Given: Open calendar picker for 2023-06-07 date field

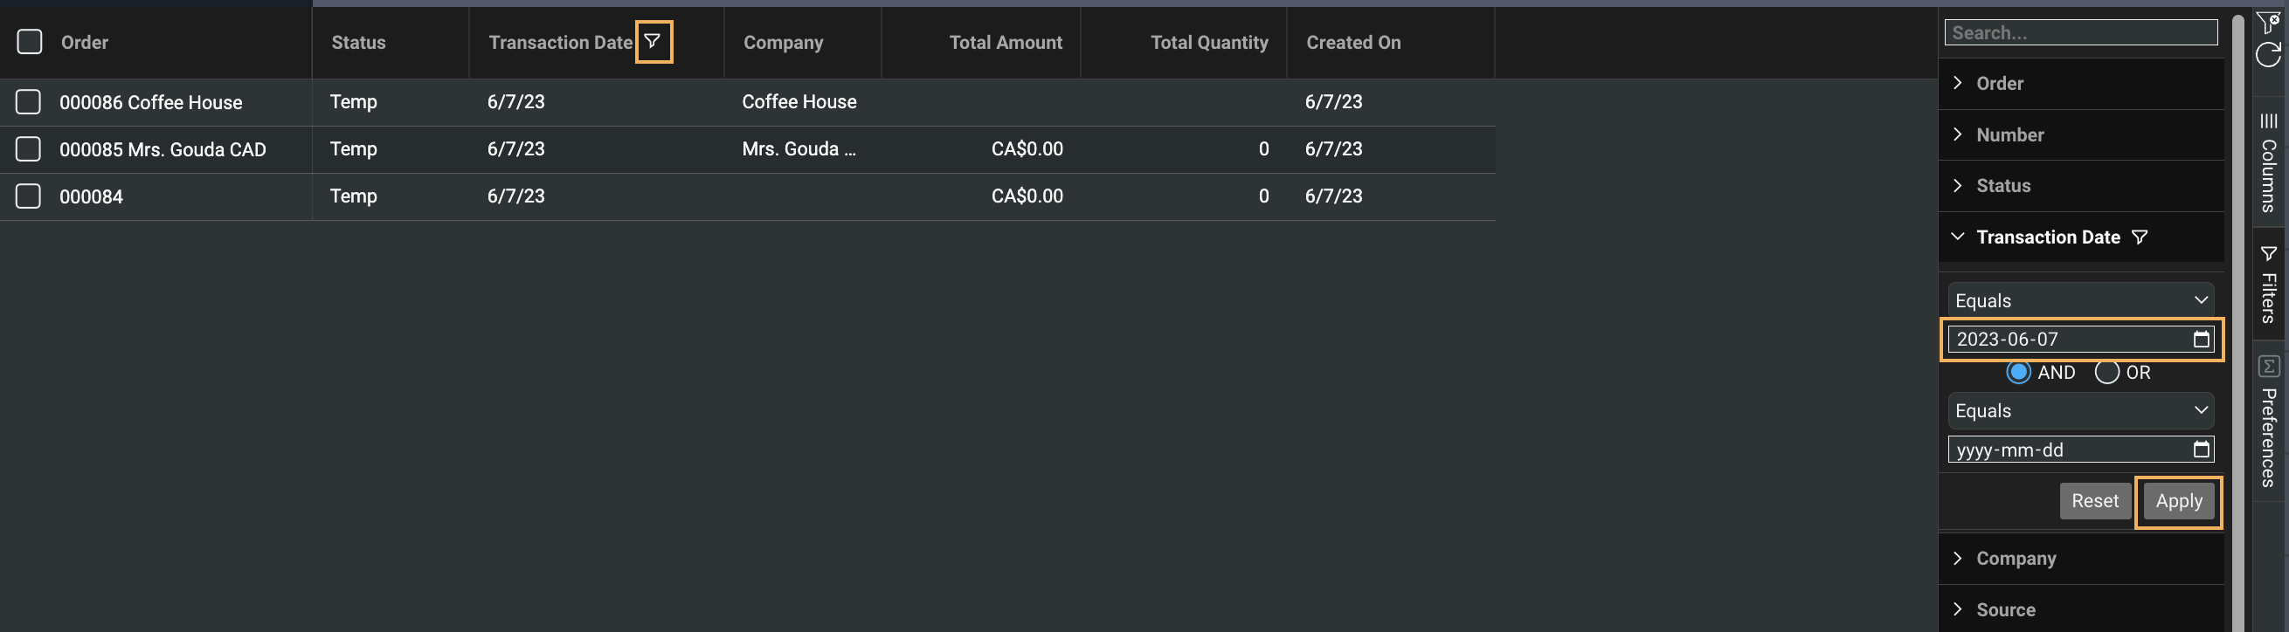Looking at the screenshot, I should tap(2201, 339).
